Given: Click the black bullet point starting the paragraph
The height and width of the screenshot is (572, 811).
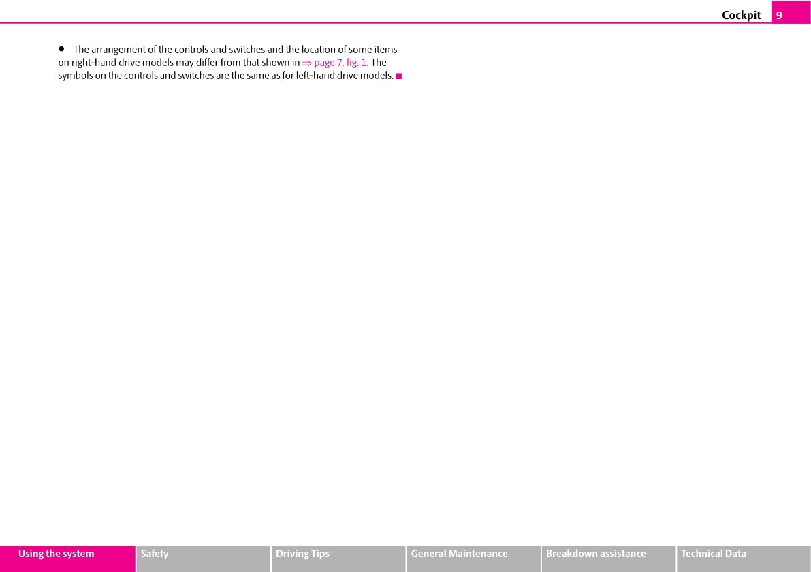Looking at the screenshot, I should point(61,49).
